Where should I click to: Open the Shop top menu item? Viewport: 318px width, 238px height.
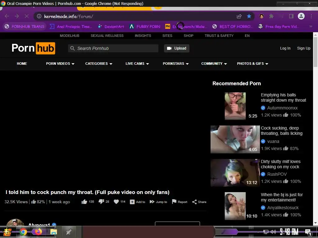[189, 36]
